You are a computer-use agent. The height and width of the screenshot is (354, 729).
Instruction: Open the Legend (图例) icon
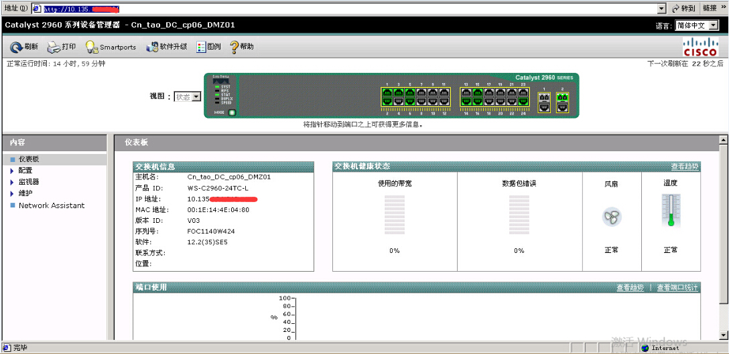(201, 47)
